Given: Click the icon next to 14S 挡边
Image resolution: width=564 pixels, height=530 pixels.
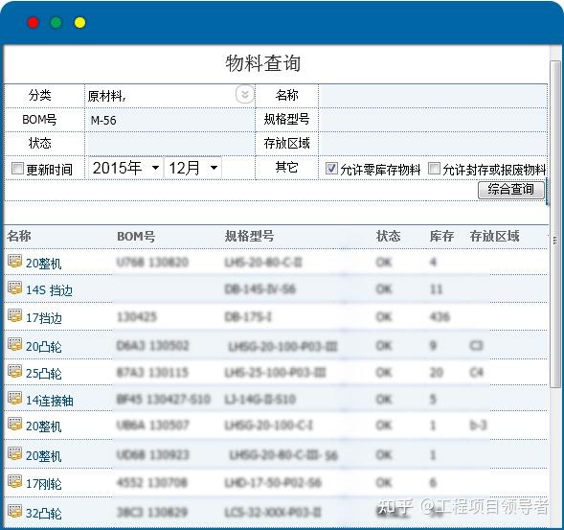Looking at the screenshot, I should pyautogui.click(x=14, y=288).
